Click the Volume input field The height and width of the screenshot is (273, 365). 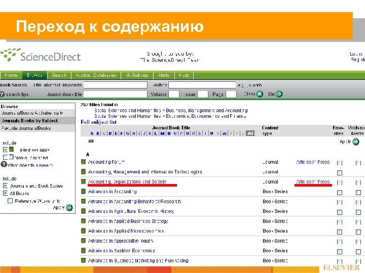coord(174,94)
